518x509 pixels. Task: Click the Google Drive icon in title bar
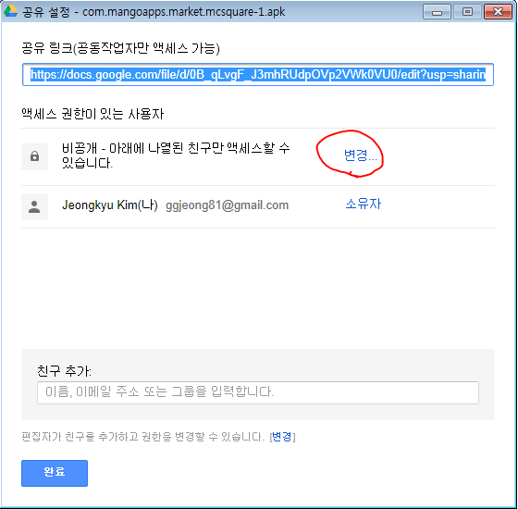10,11
